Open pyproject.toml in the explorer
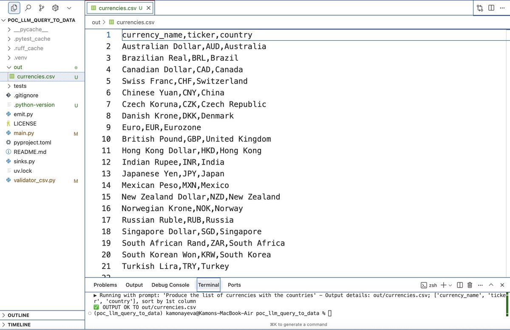This screenshot has width=510, height=330. (32, 143)
